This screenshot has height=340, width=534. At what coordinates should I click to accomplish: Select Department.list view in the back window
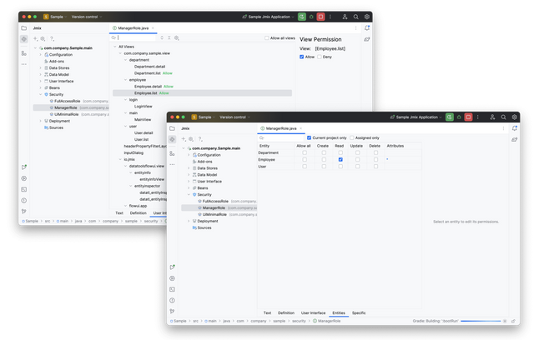pos(147,73)
